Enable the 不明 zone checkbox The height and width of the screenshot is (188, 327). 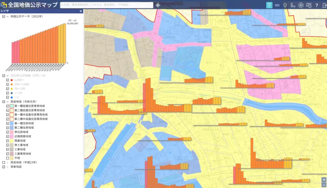[x=8, y=158]
